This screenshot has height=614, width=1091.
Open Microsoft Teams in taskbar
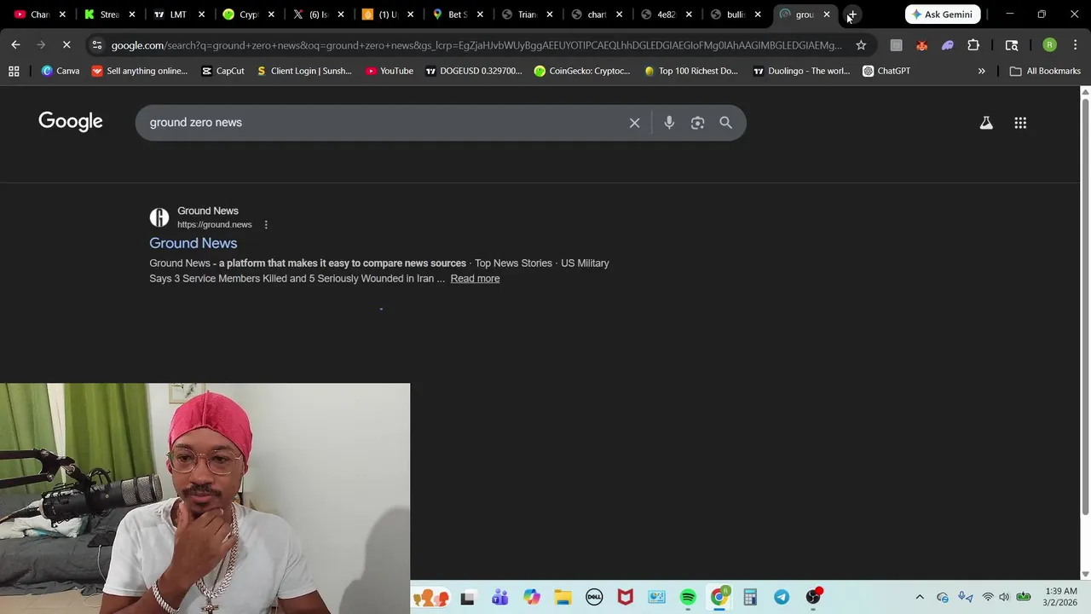tap(499, 597)
